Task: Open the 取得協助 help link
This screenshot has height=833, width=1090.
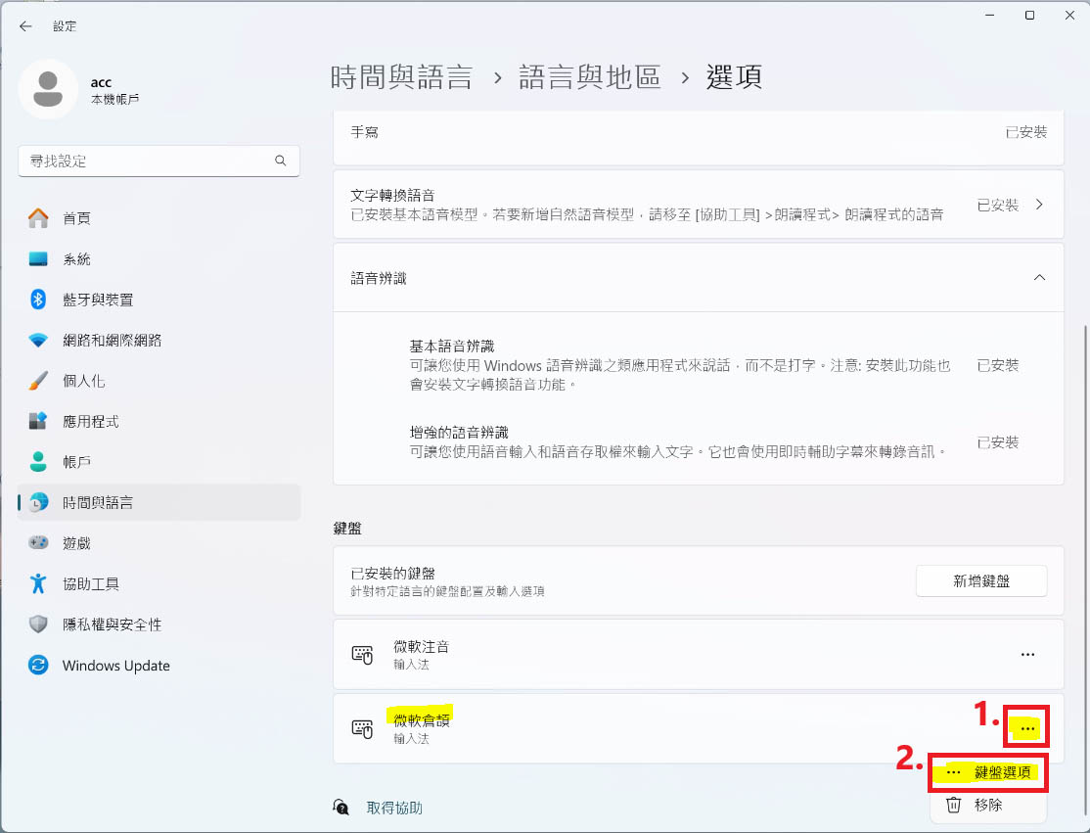Action: 394,808
